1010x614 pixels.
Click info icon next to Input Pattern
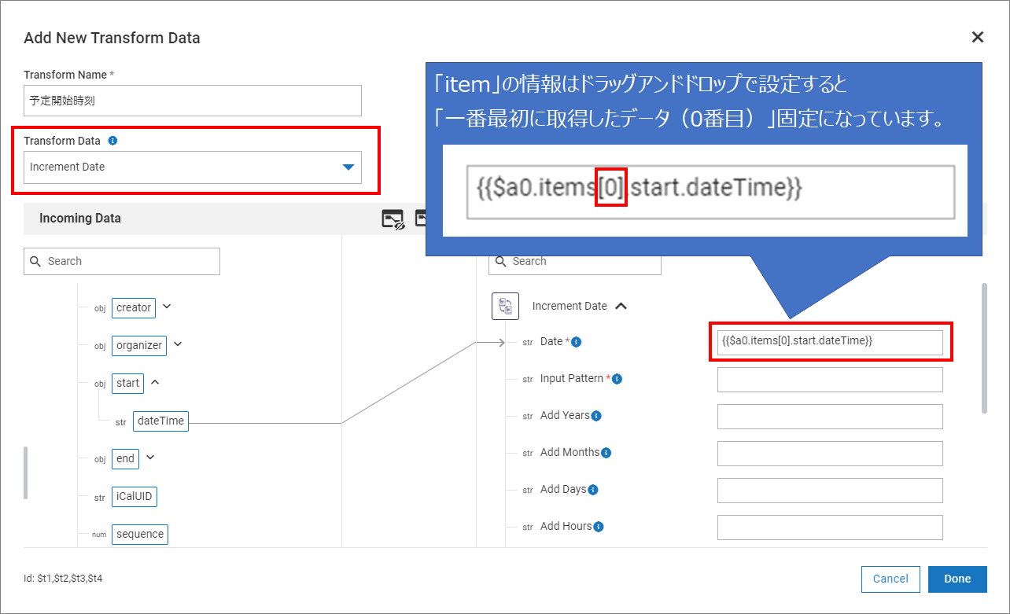[x=617, y=379]
